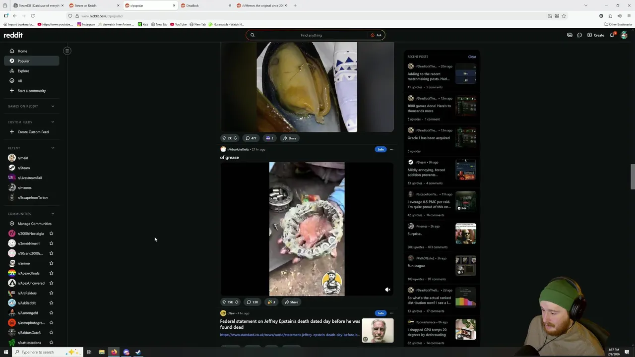This screenshot has height=357, width=635.
Task: Open the Kick bookmark
Action: [x=143, y=24]
